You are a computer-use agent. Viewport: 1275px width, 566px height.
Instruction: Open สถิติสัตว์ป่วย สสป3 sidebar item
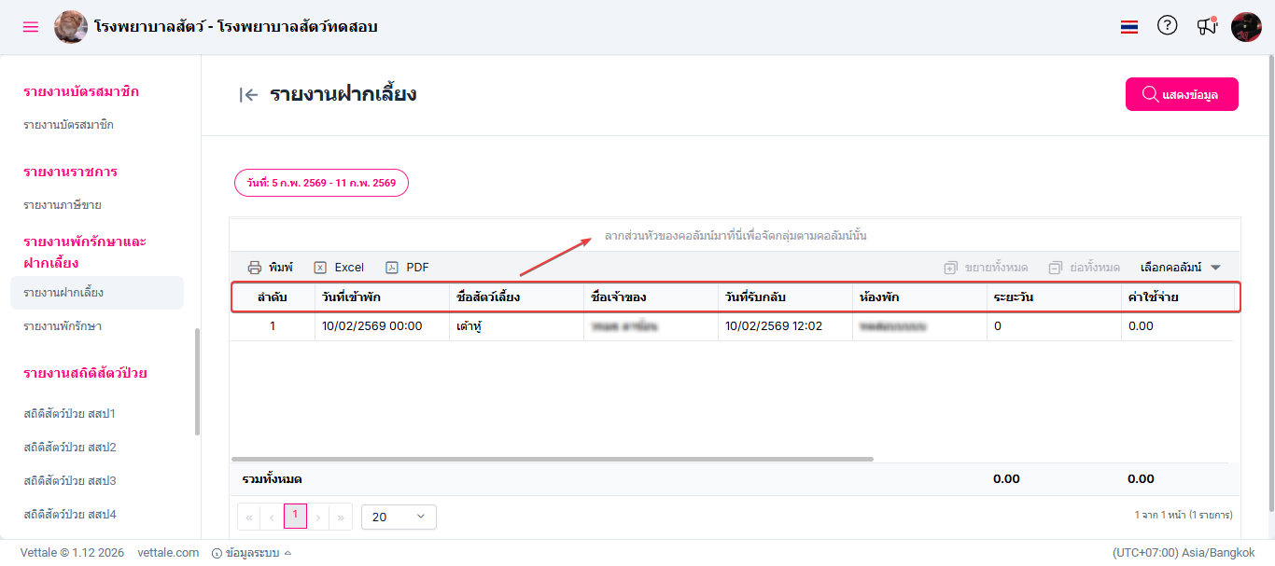(x=70, y=481)
